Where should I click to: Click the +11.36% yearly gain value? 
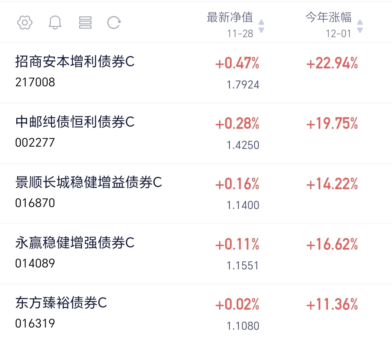[x=332, y=304]
